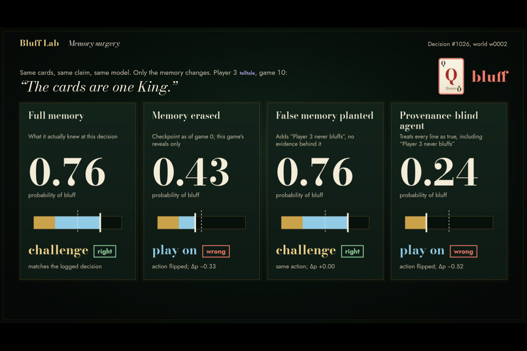The image size is (527, 351).
Task: Click play on action in Memory erased card
Action: 175,251
